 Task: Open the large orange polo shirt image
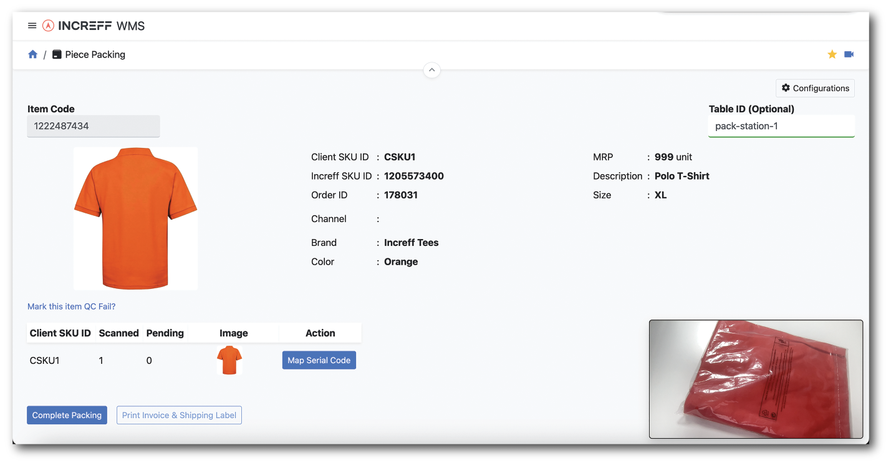click(136, 218)
